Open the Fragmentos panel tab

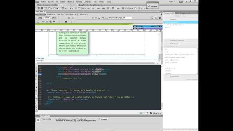(185, 13)
